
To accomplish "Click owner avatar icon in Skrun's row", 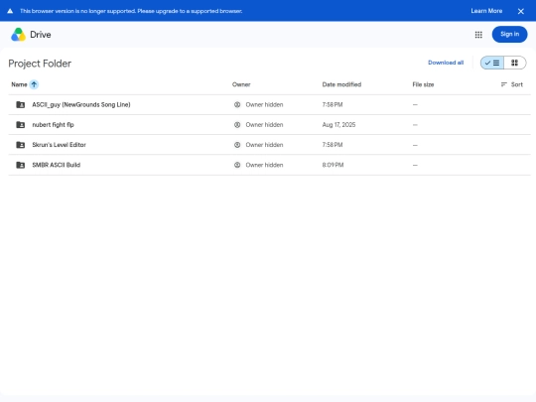I will coord(237,145).
